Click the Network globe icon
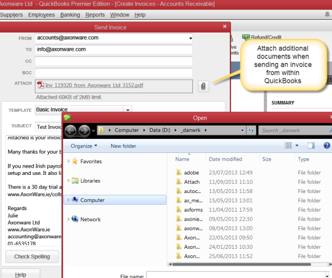The height and width of the screenshot is (278, 332). [x=75, y=219]
